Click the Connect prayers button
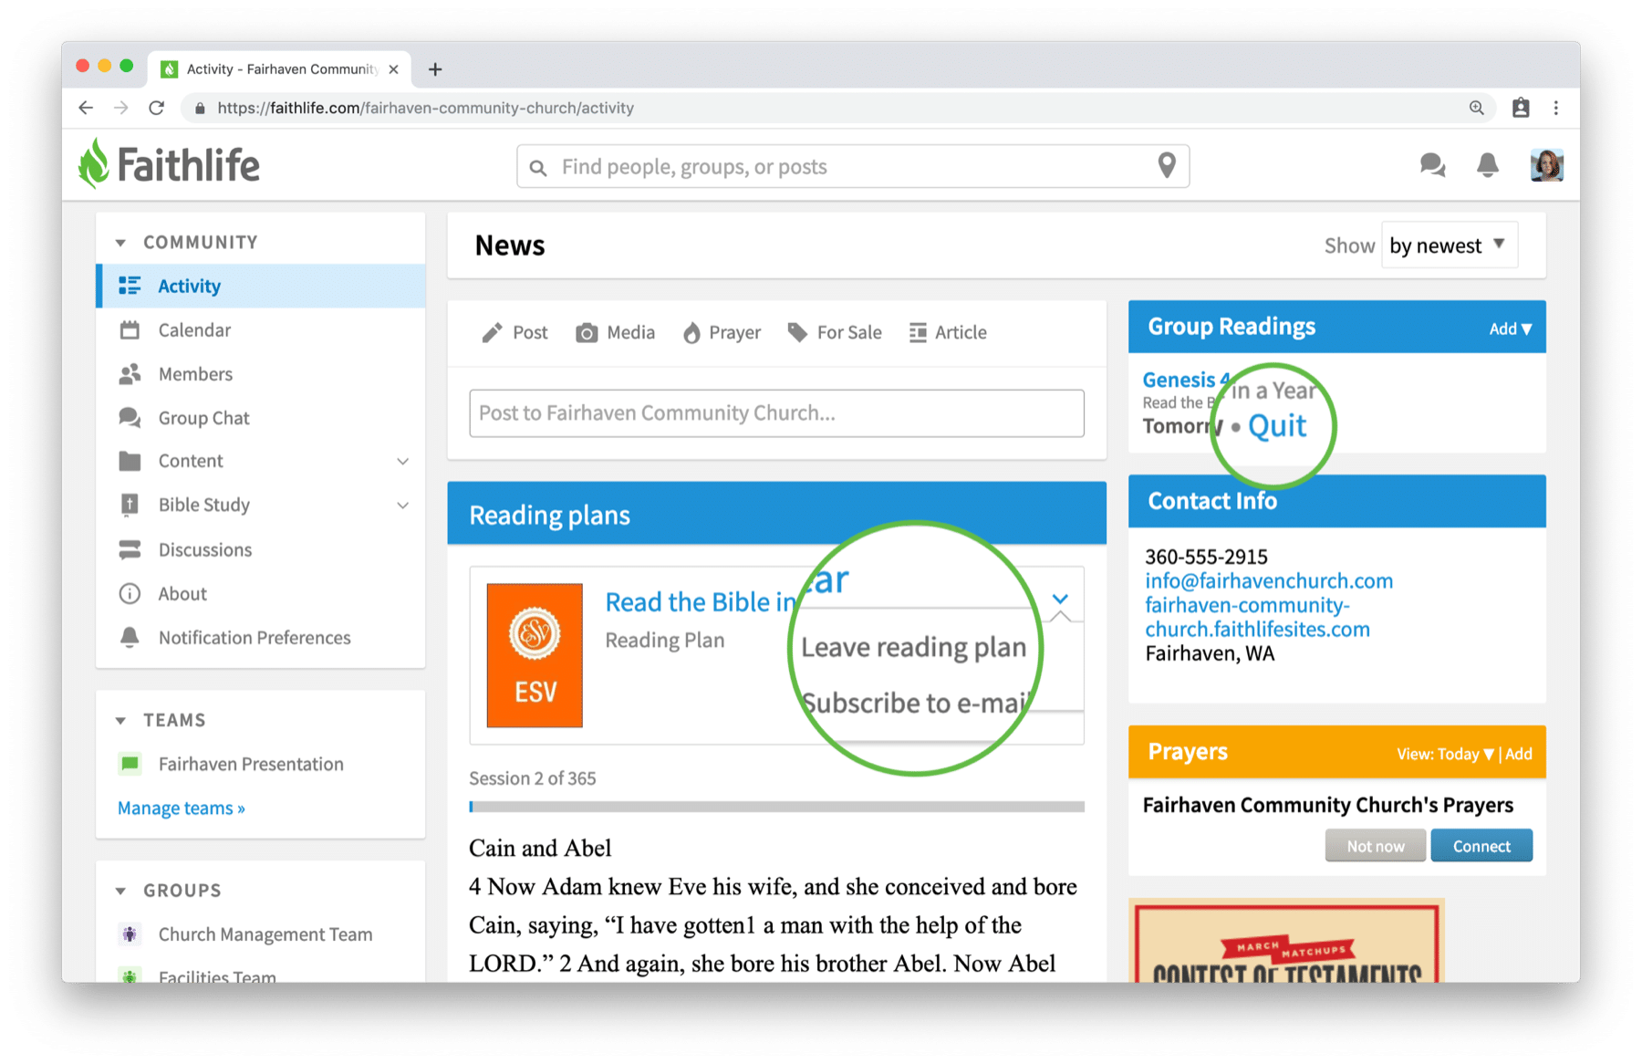Image resolution: width=1642 pixels, height=1064 pixels. click(1481, 846)
